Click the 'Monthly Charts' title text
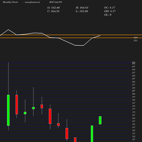142x142 pixels. pos(11,2)
